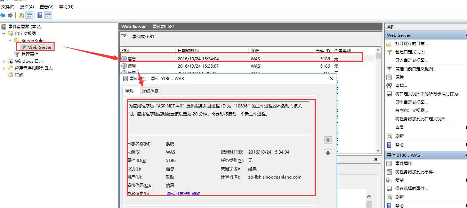The height and width of the screenshot is (208, 467).
Task: Click 事件属性 icon in actions pane
Action: tap(389, 164)
